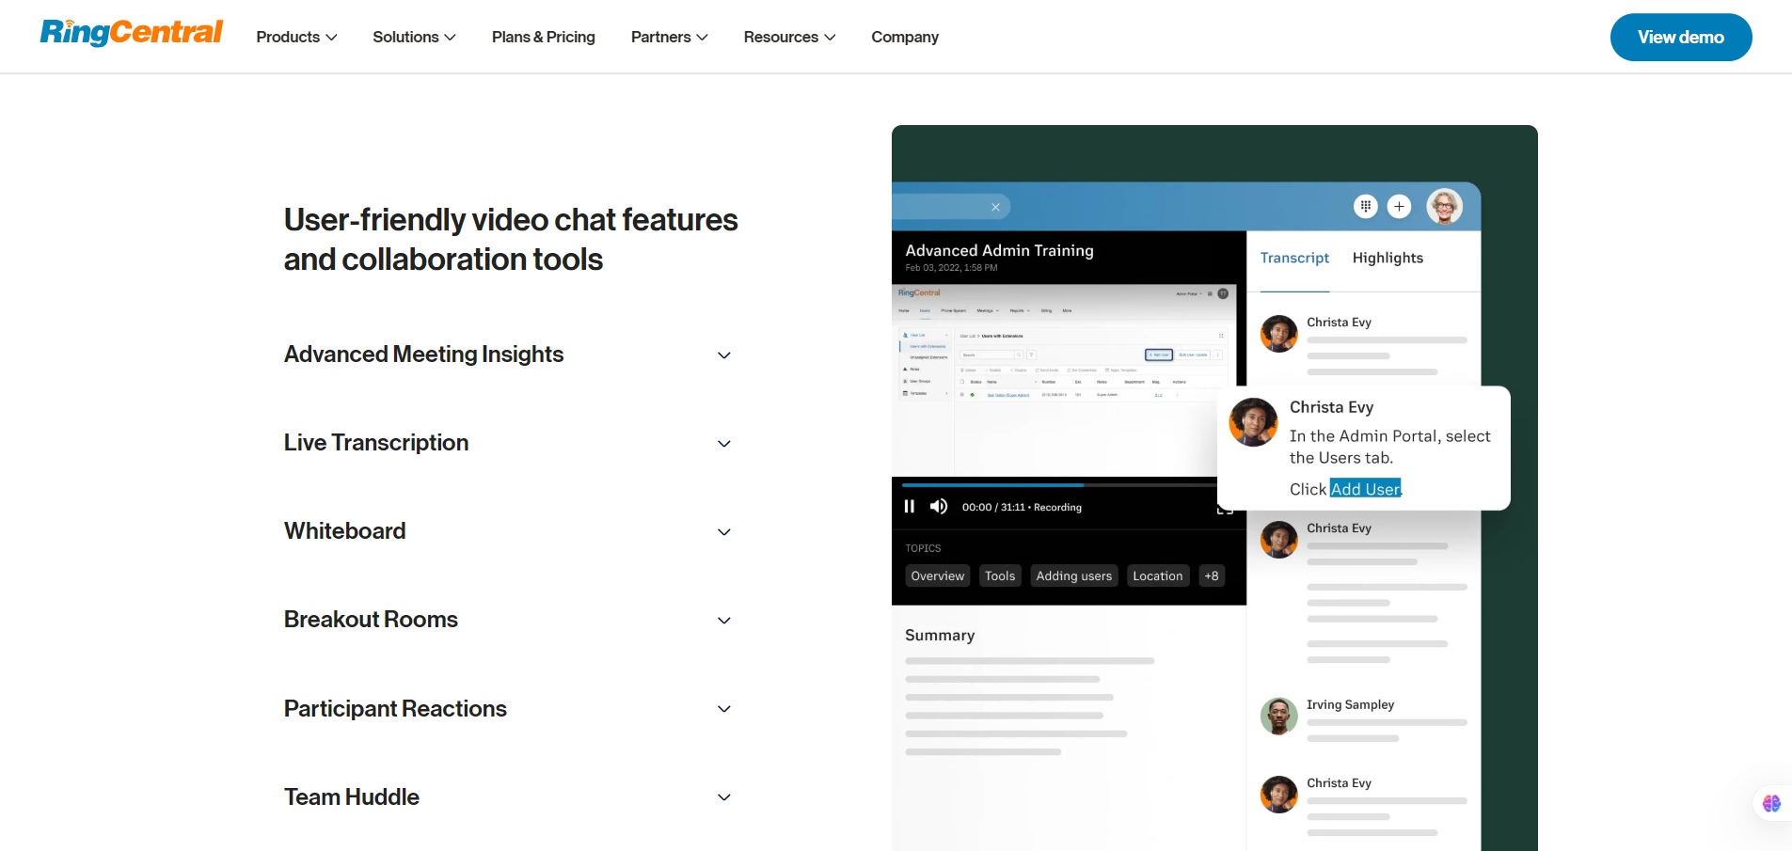Click the RingCentral logo
Screen dimensions: 1792x851
131,33
